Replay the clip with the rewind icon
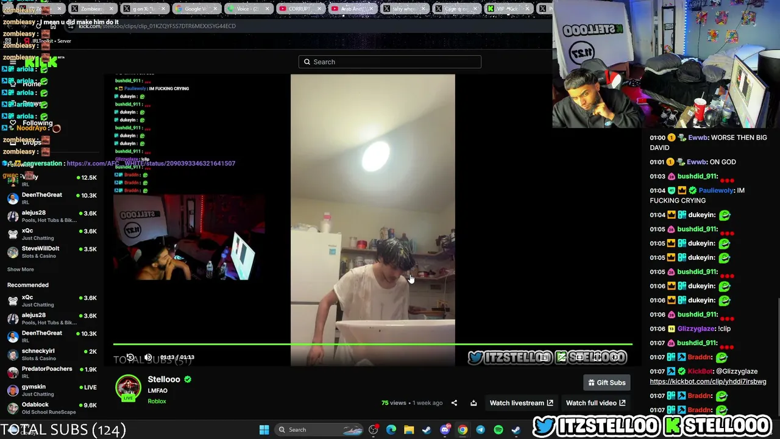The height and width of the screenshot is (439, 780). (130, 357)
